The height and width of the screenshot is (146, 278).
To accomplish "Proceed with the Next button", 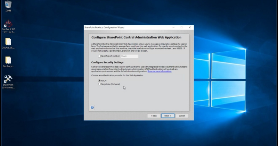I will point(168,116).
